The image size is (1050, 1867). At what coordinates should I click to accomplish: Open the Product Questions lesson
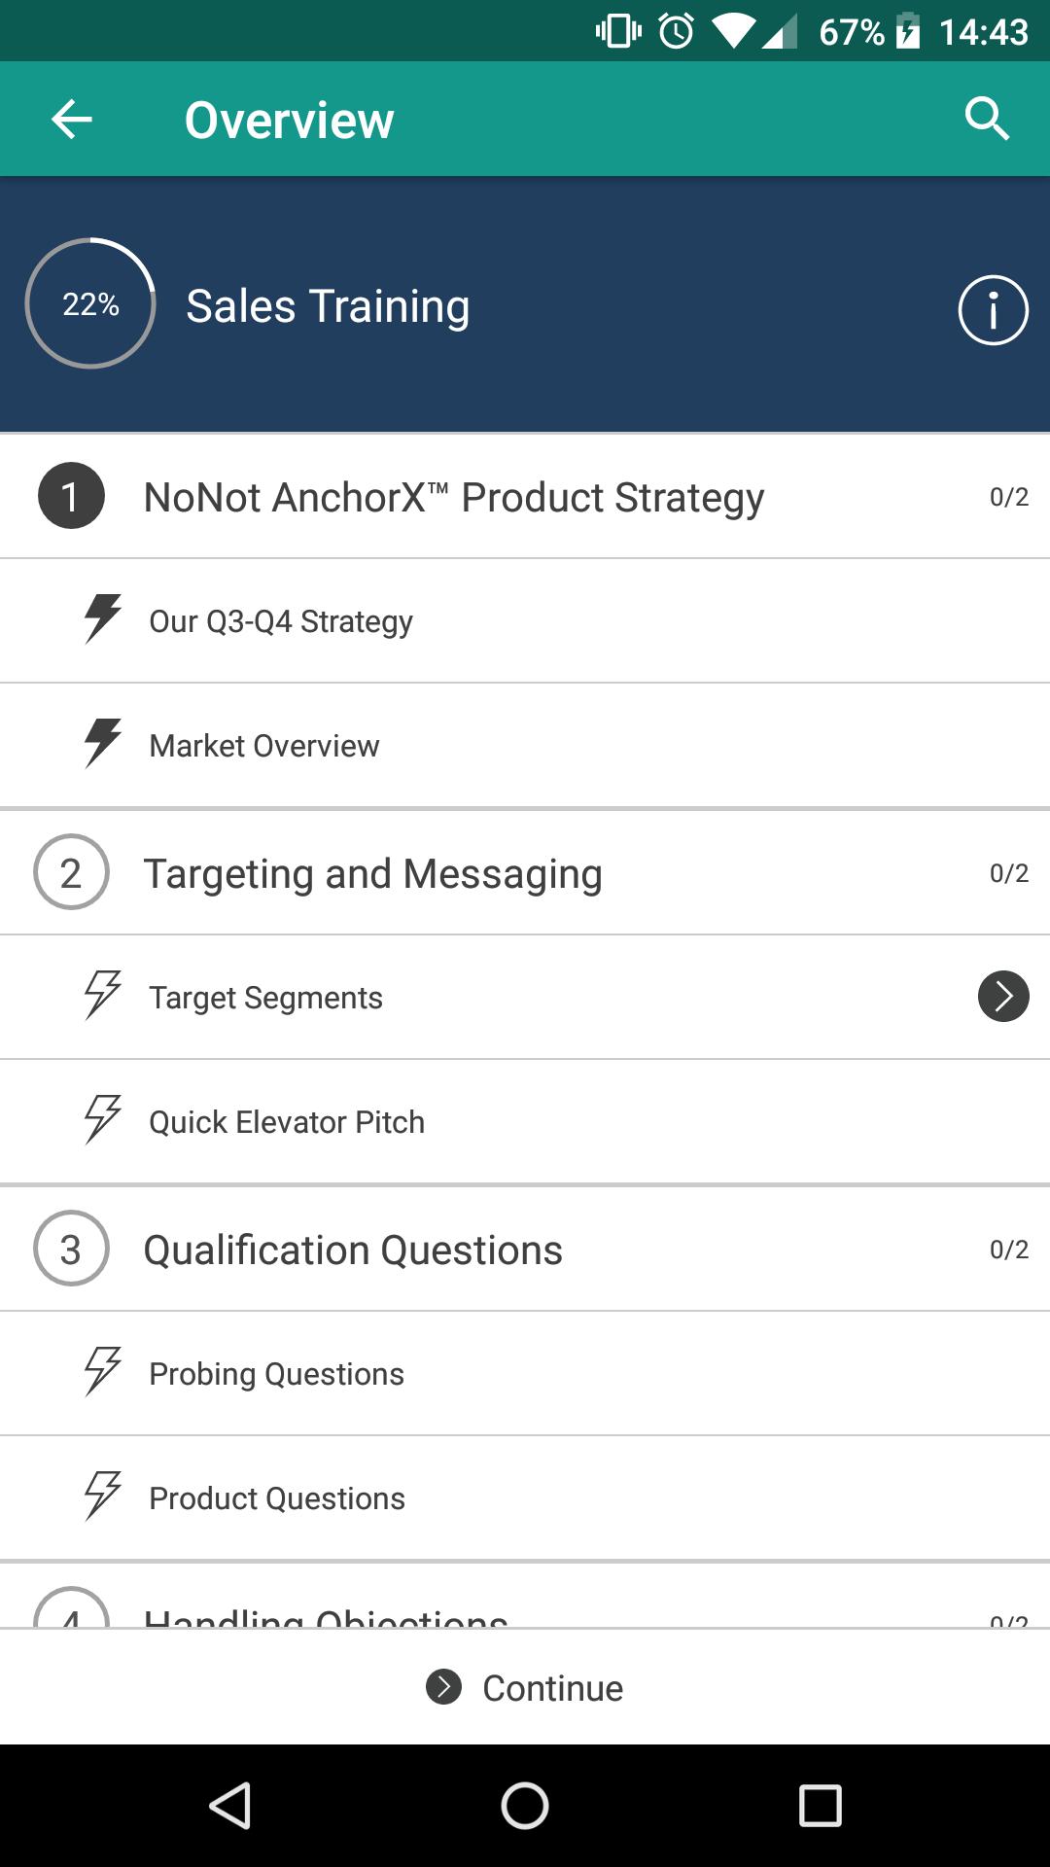tap(277, 1498)
